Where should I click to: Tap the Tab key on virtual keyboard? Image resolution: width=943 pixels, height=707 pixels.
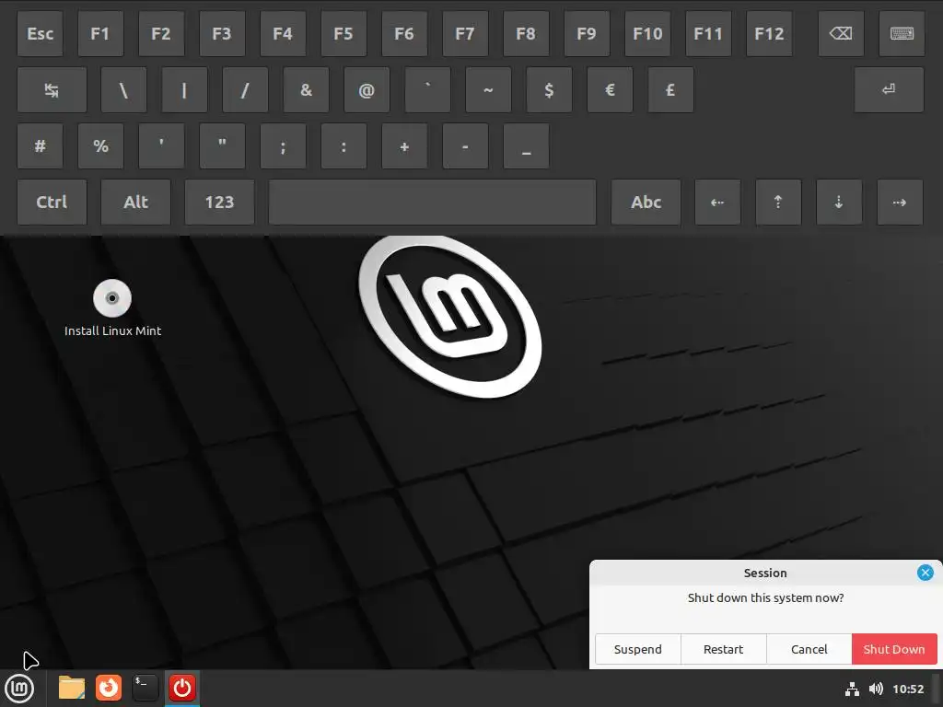pyautogui.click(x=52, y=90)
